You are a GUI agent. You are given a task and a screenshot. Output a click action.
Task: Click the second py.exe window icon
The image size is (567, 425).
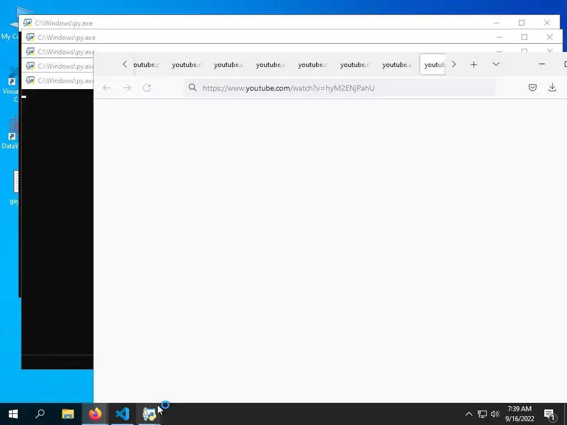pyautogui.click(x=30, y=37)
